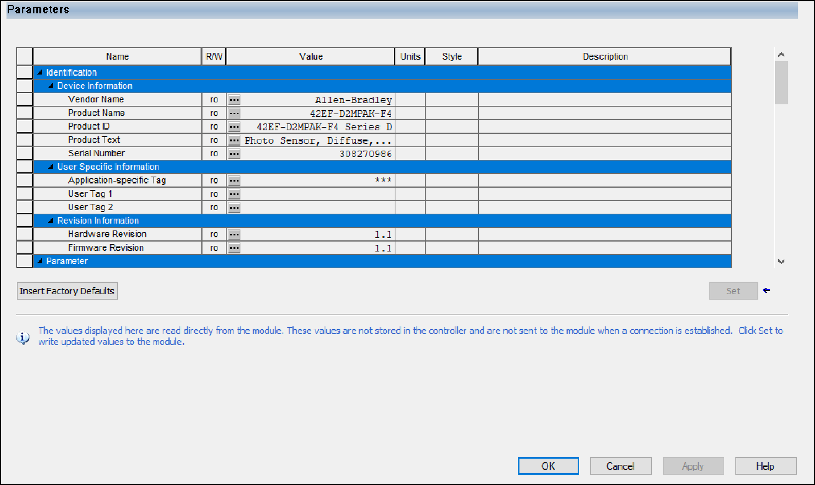Click the scroll up arrow of the table
The image size is (815, 485).
pos(781,55)
